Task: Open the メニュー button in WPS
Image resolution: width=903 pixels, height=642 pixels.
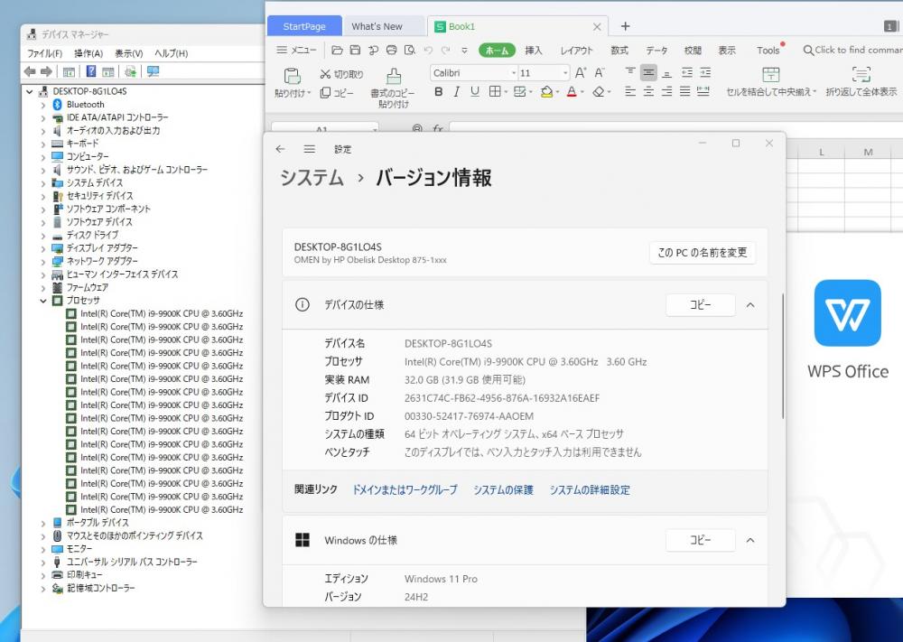Action: point(296,50)
